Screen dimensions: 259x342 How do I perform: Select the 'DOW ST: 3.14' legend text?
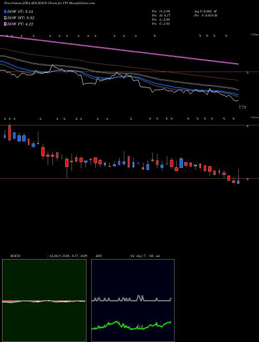pyautogui.click(x=20, y=11)
